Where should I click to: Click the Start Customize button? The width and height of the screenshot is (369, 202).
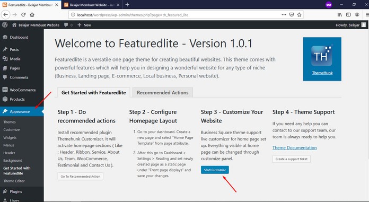click(215, 170)
